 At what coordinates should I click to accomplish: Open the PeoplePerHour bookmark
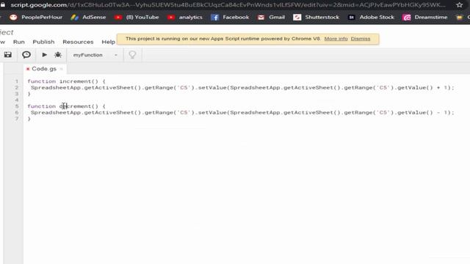coord(36,18)
